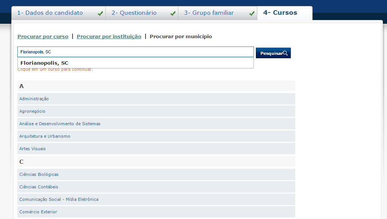This screenshot has height=219, width=387.
Task: Select the Agronegócio course
Action: point(32,111)
